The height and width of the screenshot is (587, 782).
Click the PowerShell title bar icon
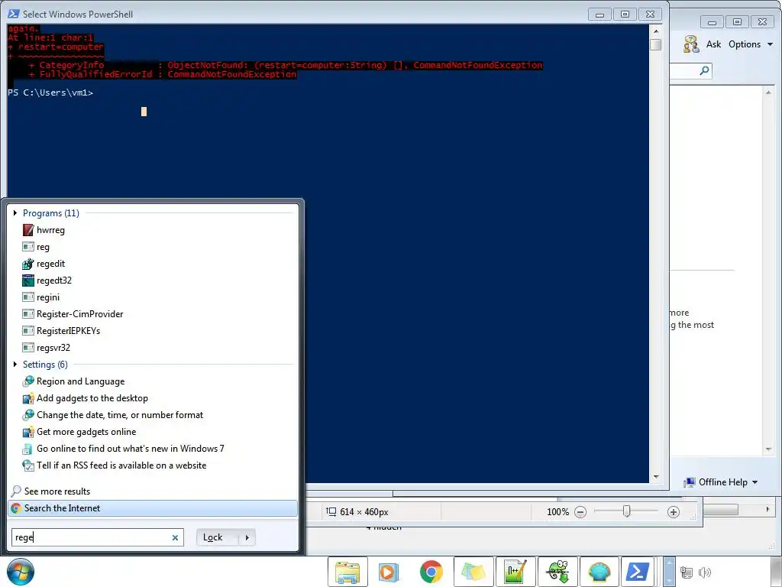[x=14, y=14]
